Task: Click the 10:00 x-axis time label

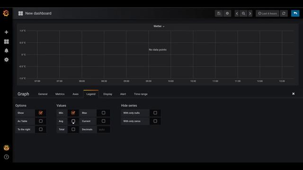Action: (170, 81)
